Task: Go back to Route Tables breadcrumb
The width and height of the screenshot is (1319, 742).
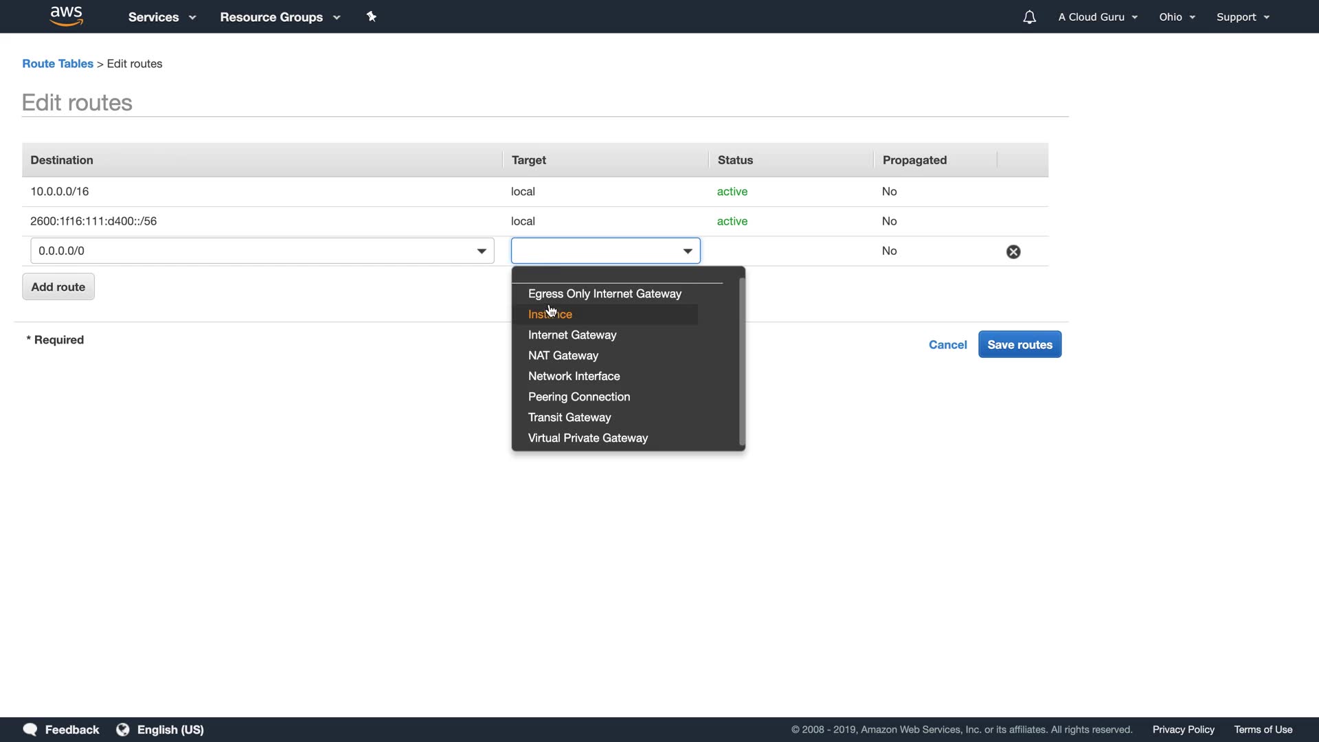Action: click(x=58, y=63)
